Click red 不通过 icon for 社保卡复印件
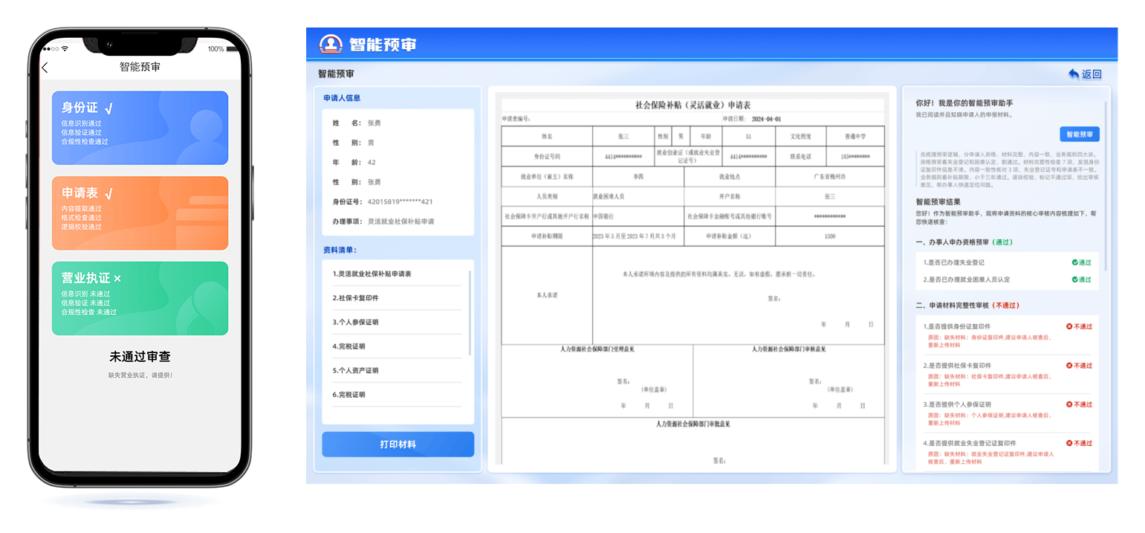1145x533 pixels. (1069, 366)
